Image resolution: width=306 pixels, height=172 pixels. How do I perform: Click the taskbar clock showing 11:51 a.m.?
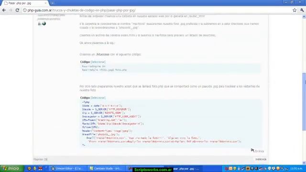[x=296, y=169]
